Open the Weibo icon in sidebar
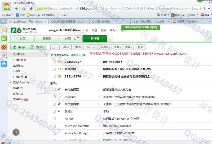Screen dimensions: 212x144 (x=4, y=47)
